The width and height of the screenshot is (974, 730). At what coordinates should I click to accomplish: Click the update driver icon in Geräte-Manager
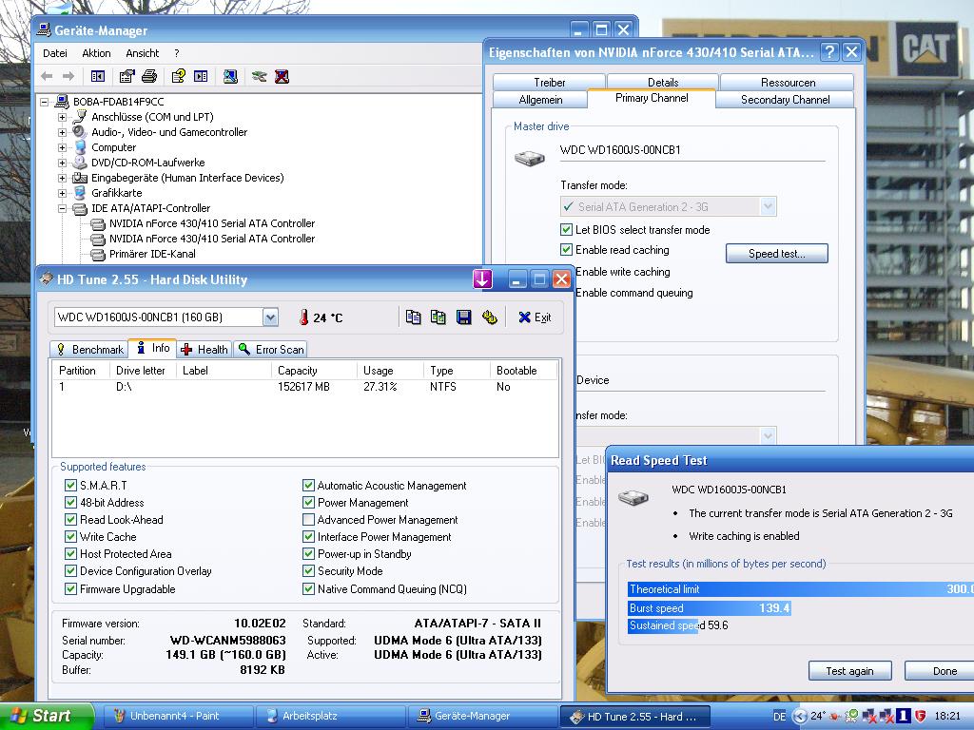pyautogui.click(x=259, y=76)
